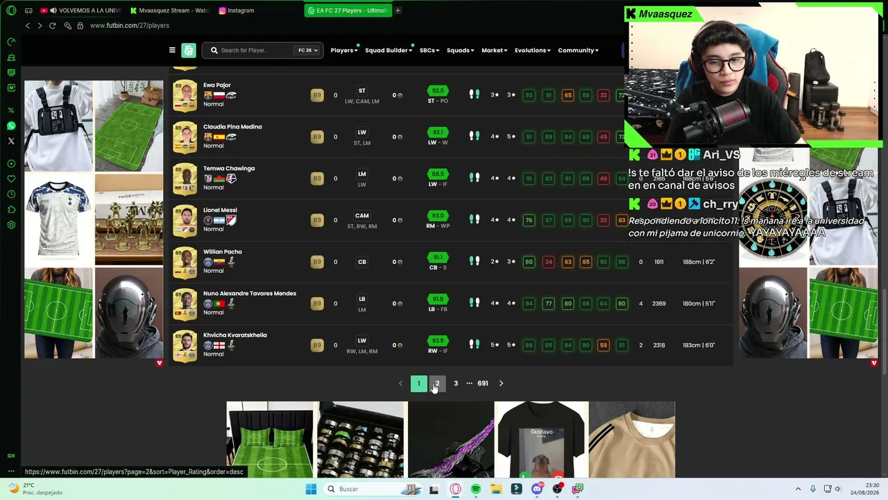Click next page arrow in pagination
The height and width of the screenshot is (500, 888).
click(501, 383)
